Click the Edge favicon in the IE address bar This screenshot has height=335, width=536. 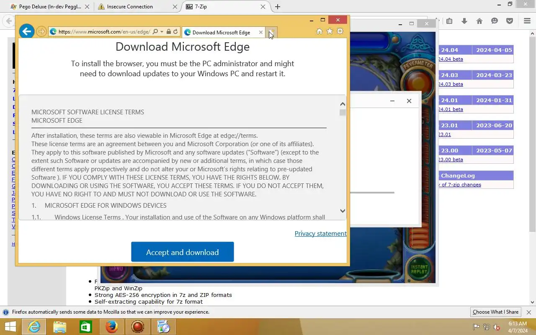[x=53, y=32]
